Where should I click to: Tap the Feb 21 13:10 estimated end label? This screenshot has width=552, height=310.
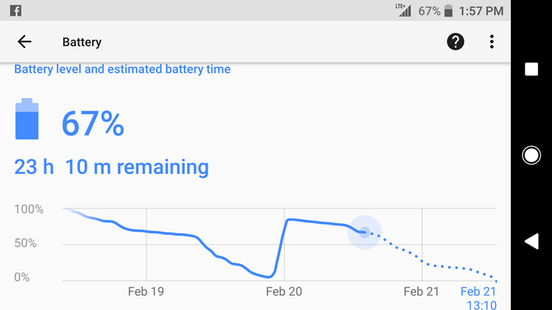coord(478,298)
